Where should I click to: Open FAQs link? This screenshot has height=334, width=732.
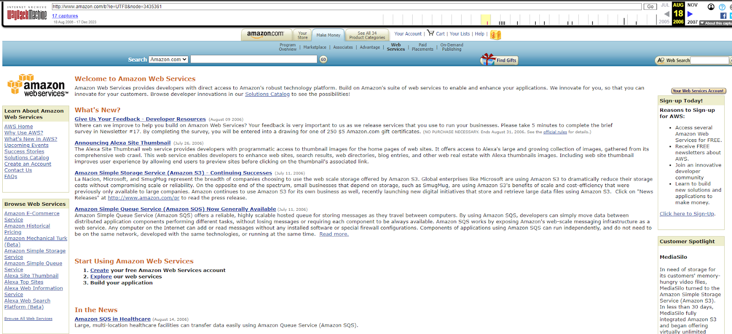click(11, 177)
